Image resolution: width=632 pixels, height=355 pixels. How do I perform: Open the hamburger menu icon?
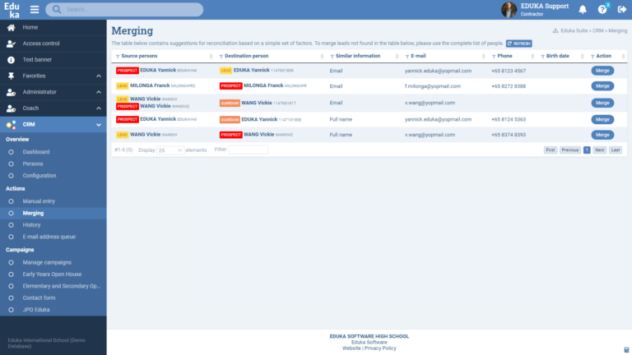pos(35,9)
